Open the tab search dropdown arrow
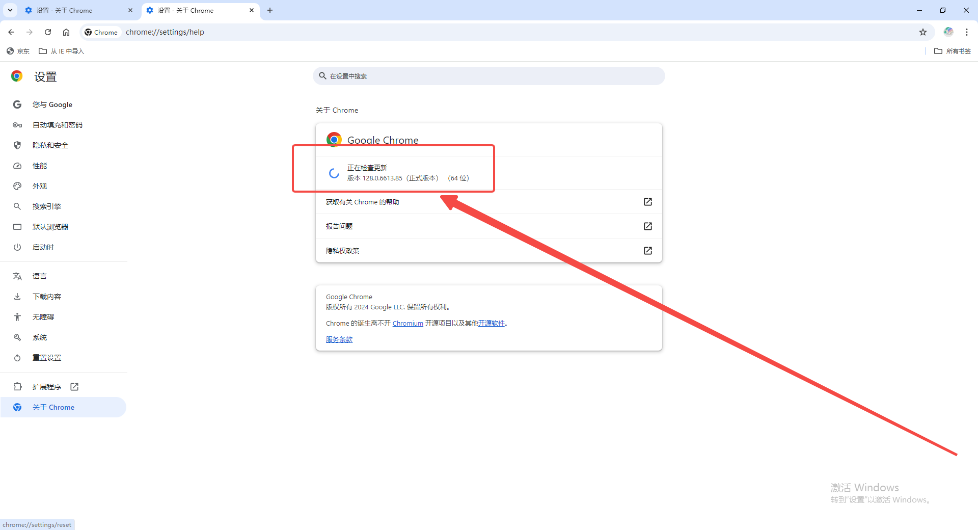Image resolution: width=978 pixels, height=530 pixels. (x=10, y=10)
